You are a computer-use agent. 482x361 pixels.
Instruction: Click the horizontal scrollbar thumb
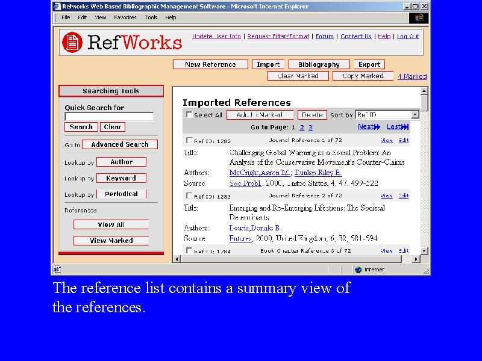pos(292,259)
